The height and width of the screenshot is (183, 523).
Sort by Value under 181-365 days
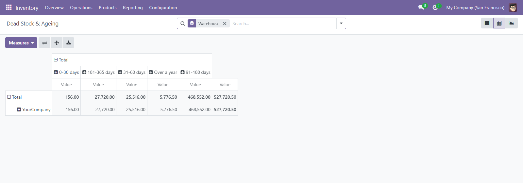click(x=98, y=85)
